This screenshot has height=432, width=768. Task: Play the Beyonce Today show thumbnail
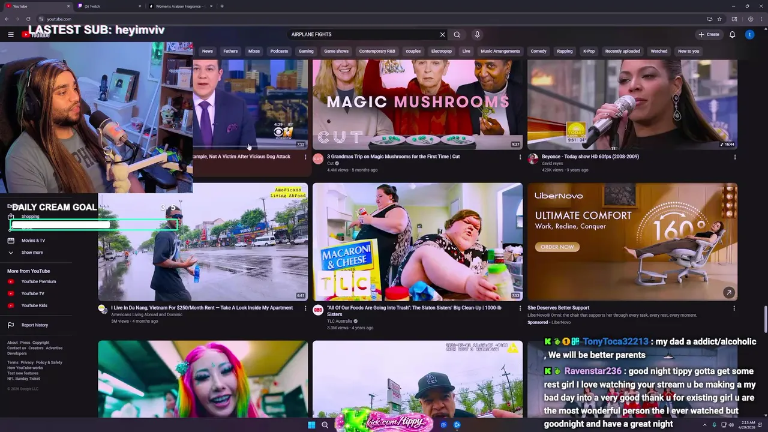(632, 104)
